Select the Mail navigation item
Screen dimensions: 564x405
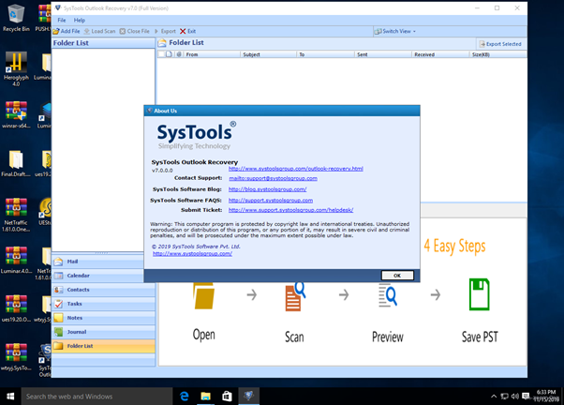coord(103,262)
